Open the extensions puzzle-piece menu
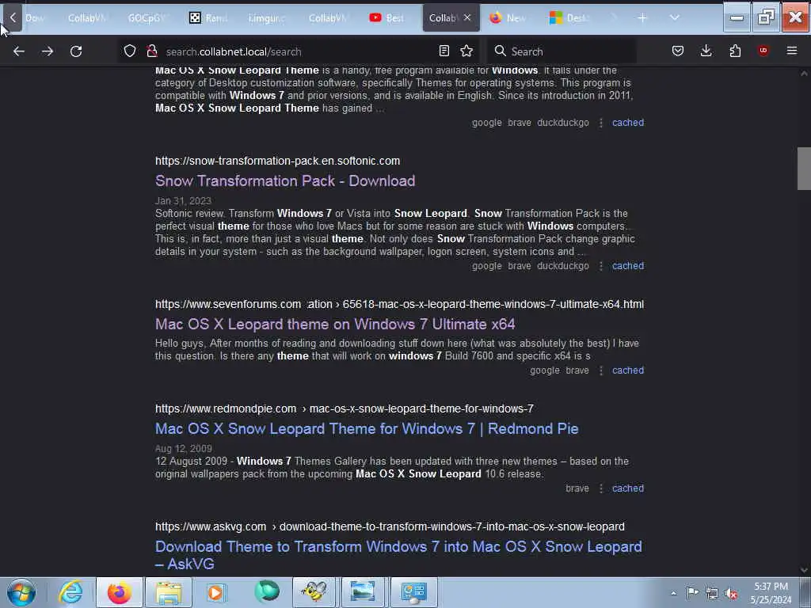Viewport: 811px width, 608px height. point(735,51)
